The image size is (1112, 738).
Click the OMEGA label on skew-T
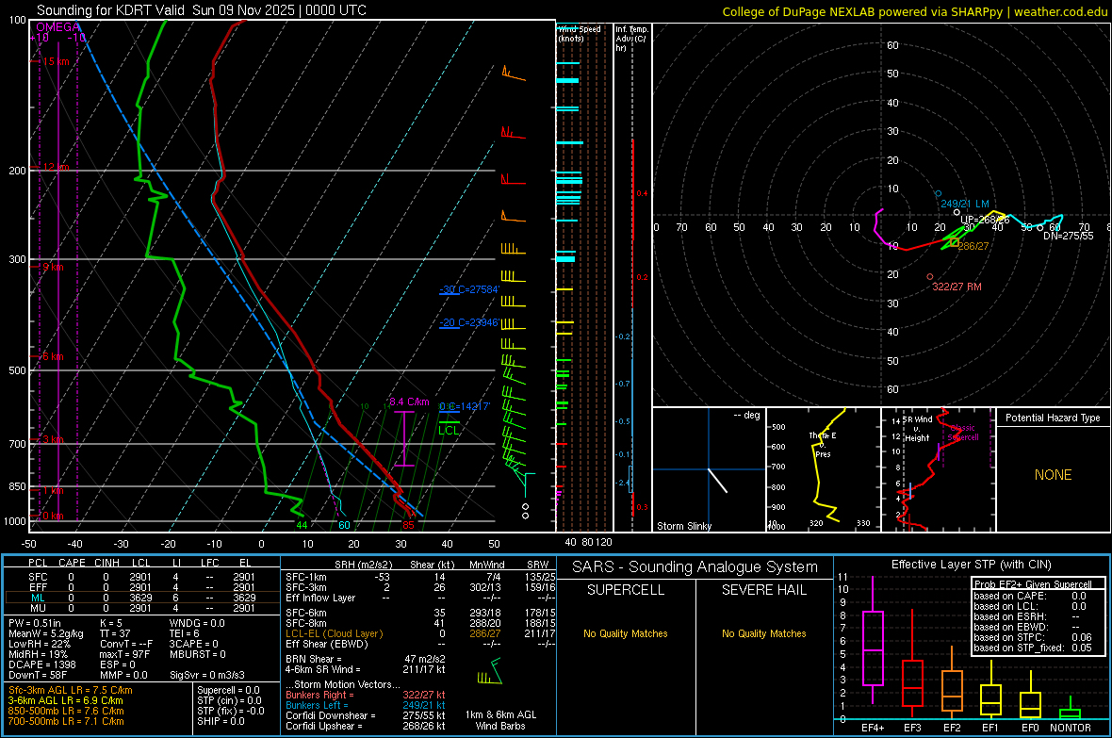[x=58, y=27]
